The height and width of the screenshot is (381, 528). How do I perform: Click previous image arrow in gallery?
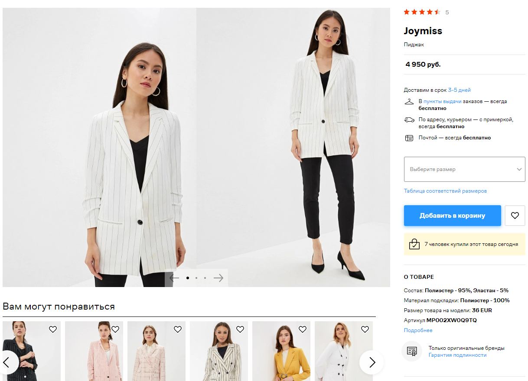[x=174, y=278]
